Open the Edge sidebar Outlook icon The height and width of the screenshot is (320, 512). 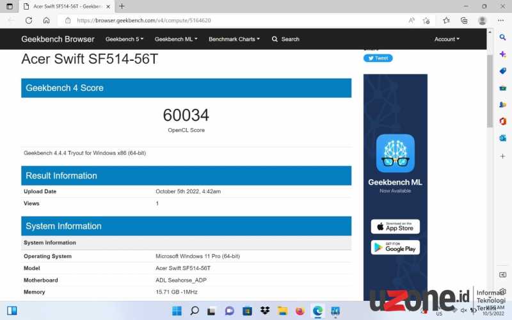[x=502, y=138]
